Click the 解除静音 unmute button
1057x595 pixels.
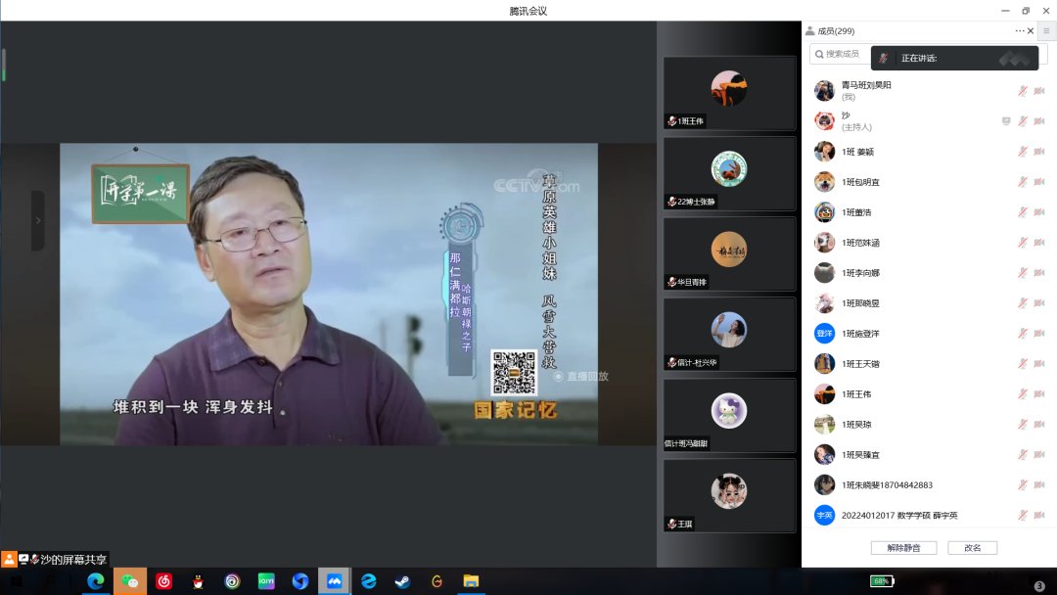tap(903, 548)
